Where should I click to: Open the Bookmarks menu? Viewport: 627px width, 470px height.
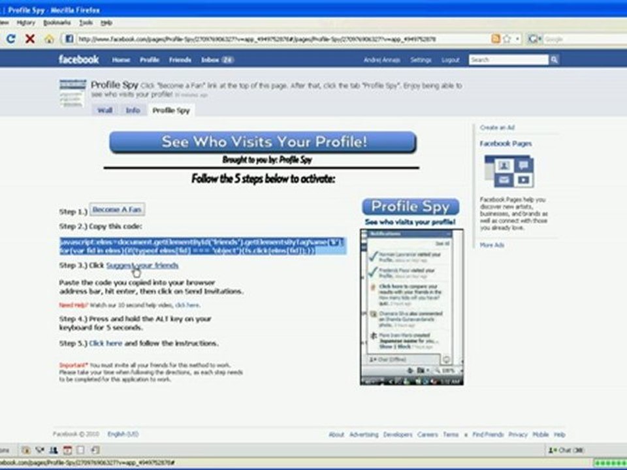point(57,23)
